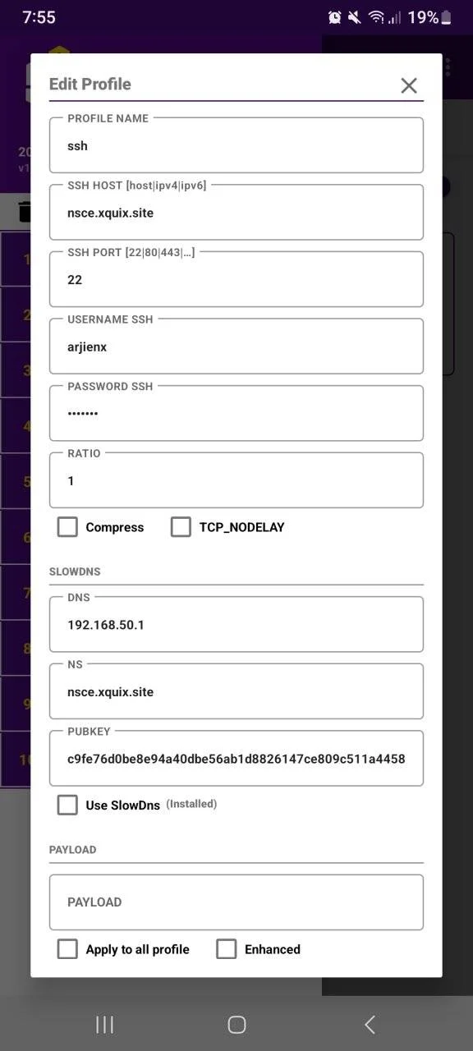The width and height of the screenshot is (473, 1051).
Task: Tap Android home navigation button
Action: point(236,1024)
